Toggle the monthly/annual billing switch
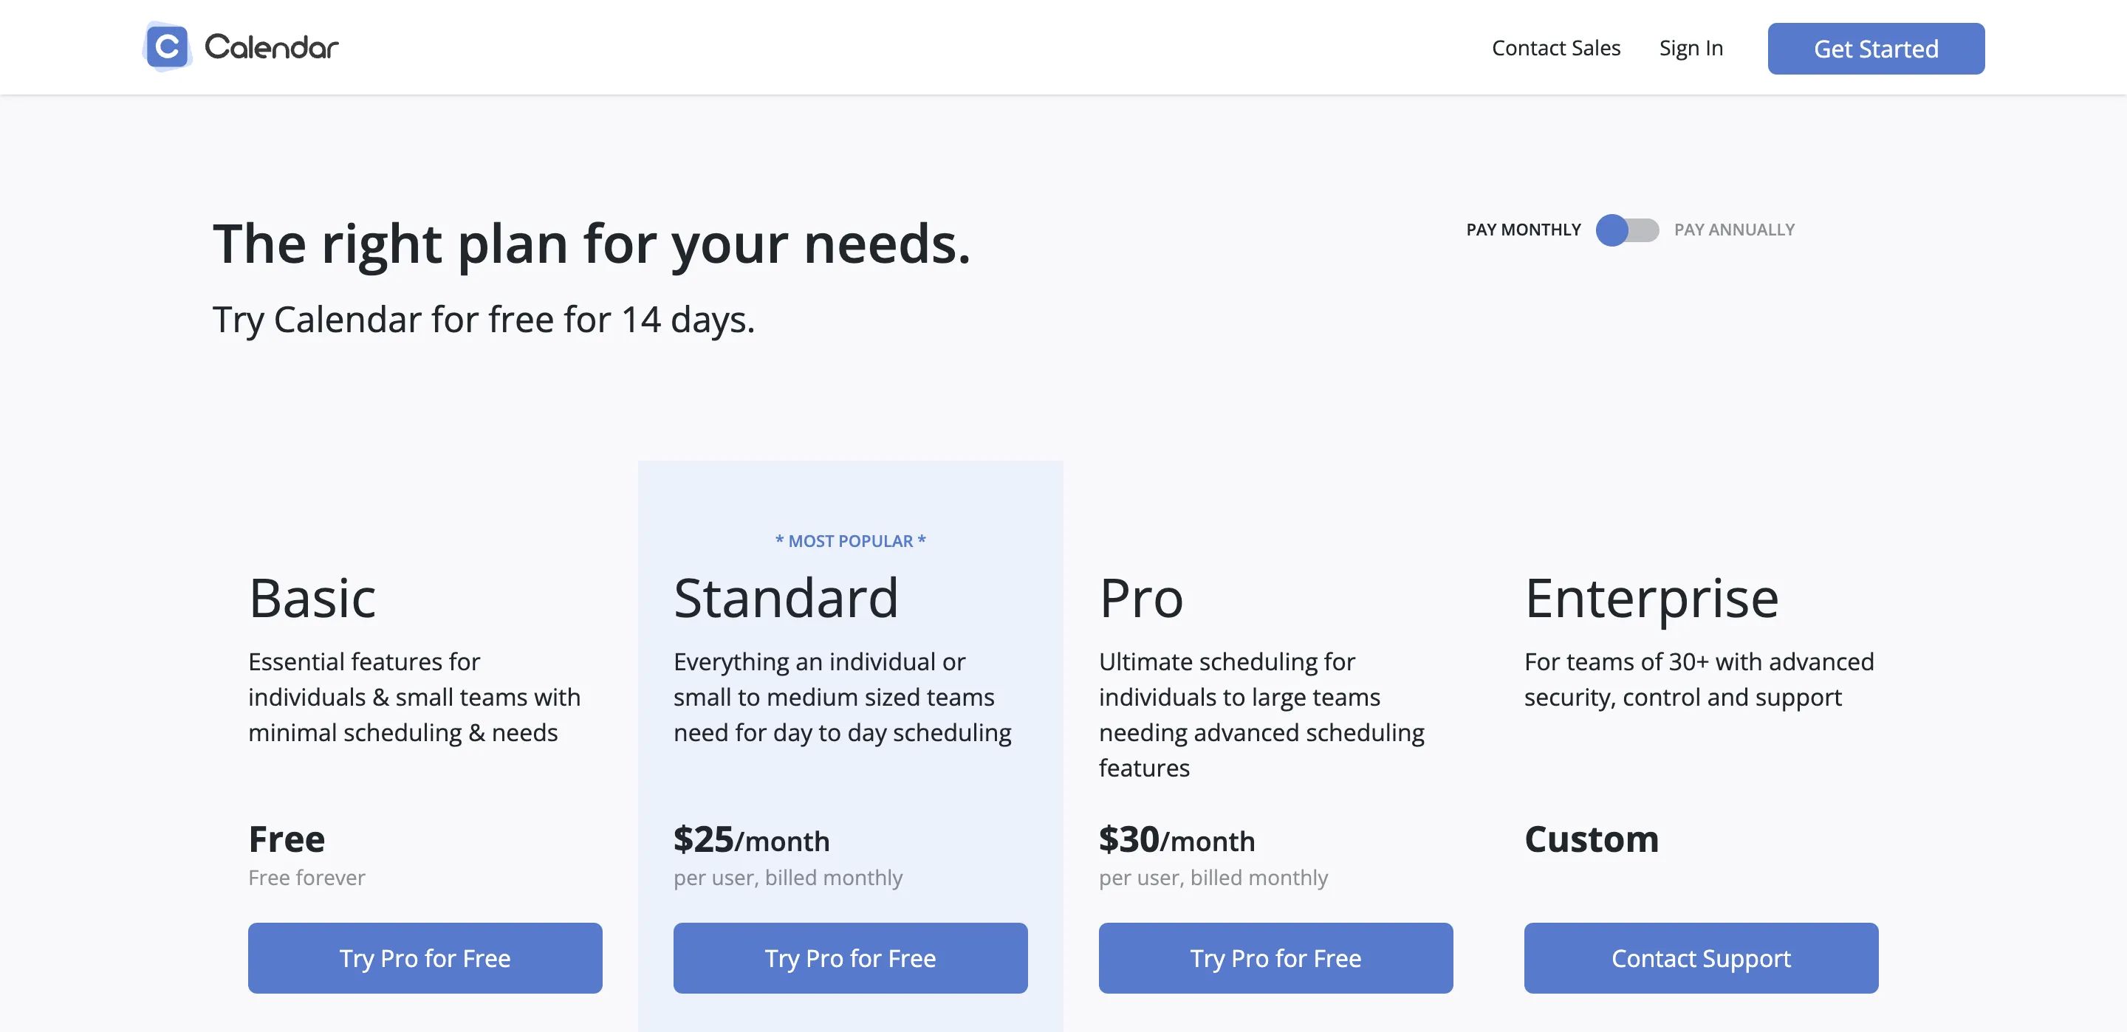 coord(1626,230)
